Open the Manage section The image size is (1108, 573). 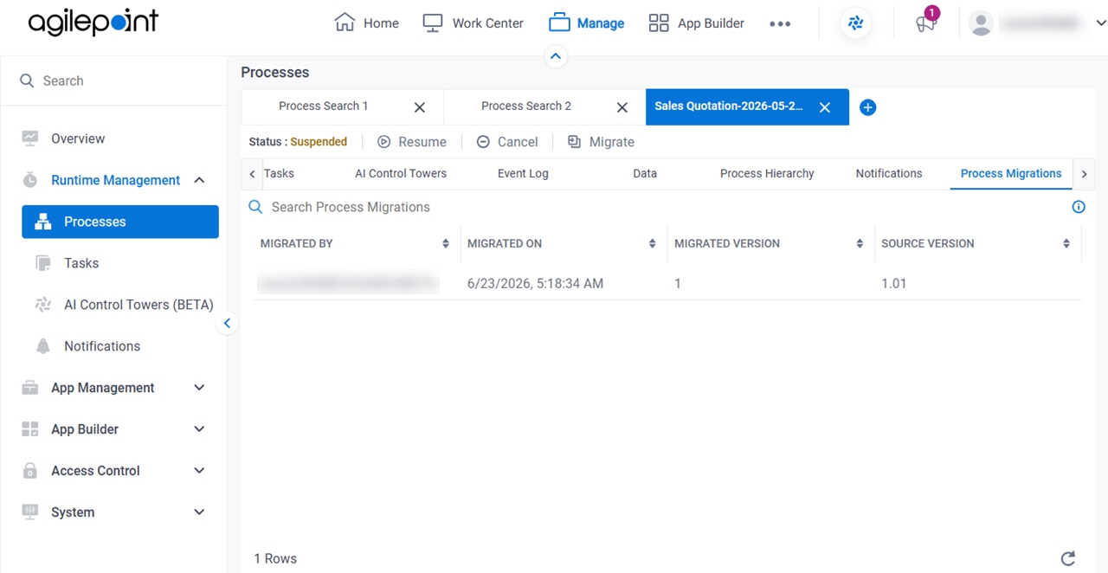point(586,23)
